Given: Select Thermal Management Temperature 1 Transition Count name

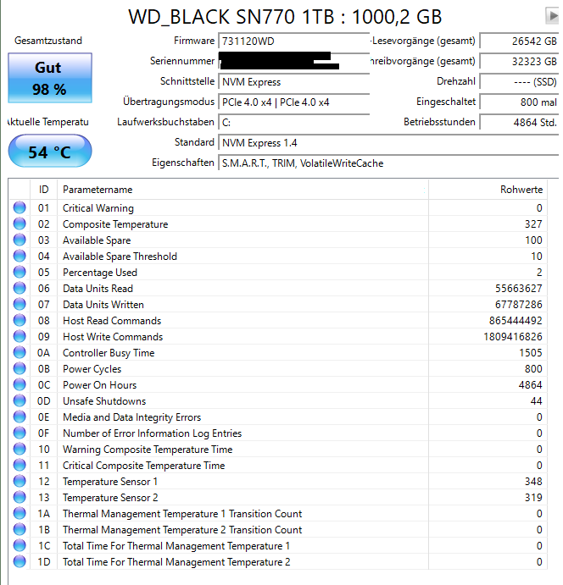Looking at the screenshot, I should tap(182, 514).
